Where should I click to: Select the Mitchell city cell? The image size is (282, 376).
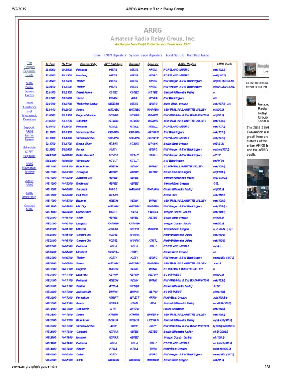pyautogui.click(x=81, y=229)
